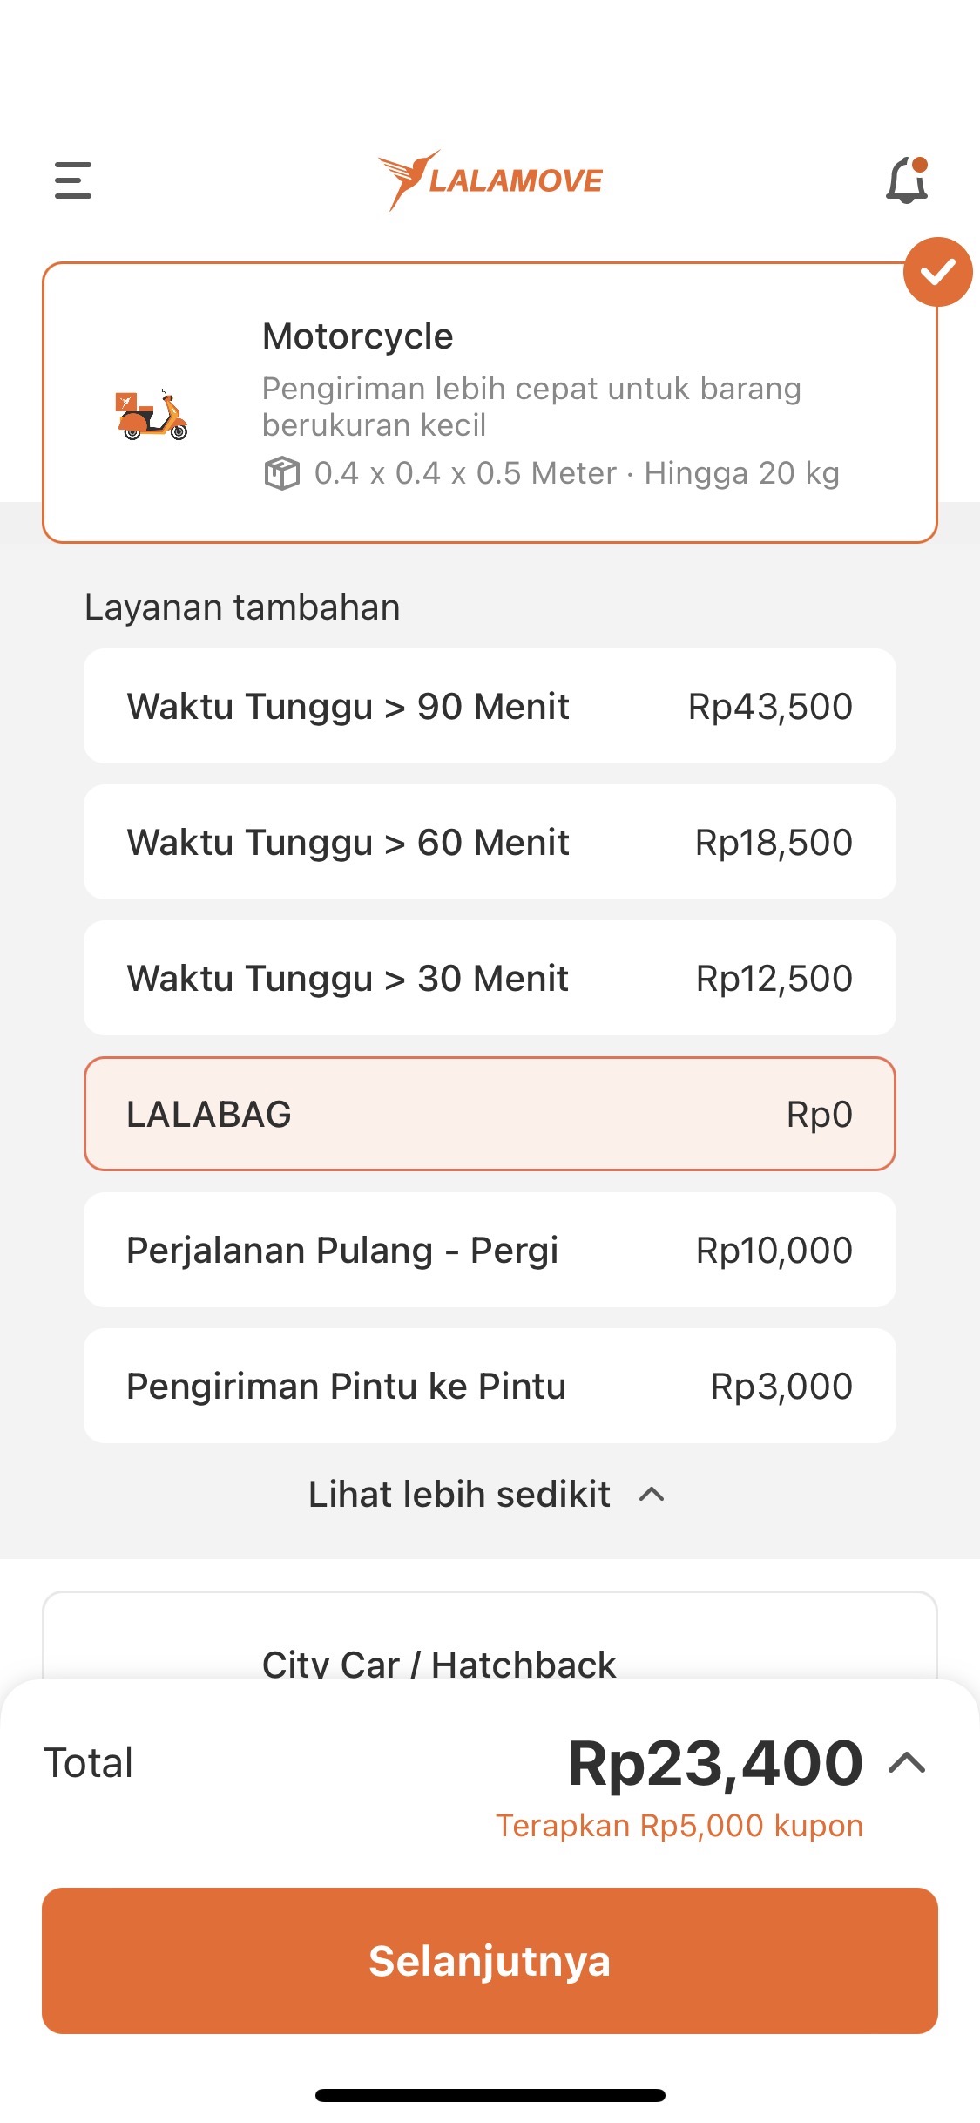The width and height of the screenshot is (980, 2123).
Task: Tap the Lalamove logo
Action: coord(490,180)
